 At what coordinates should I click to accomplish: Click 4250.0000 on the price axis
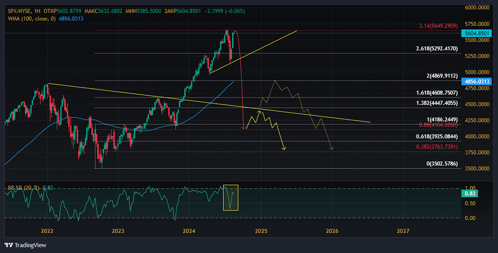tap(477, 121)
